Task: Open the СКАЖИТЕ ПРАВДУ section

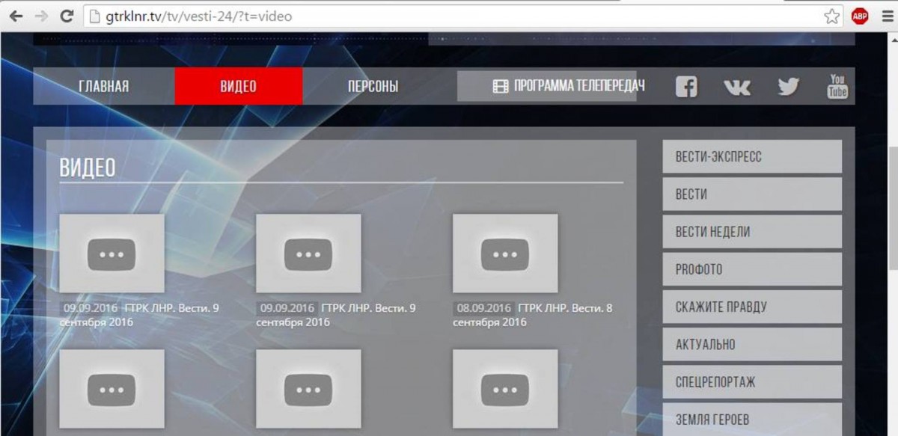Action: [x=751, y=307]
